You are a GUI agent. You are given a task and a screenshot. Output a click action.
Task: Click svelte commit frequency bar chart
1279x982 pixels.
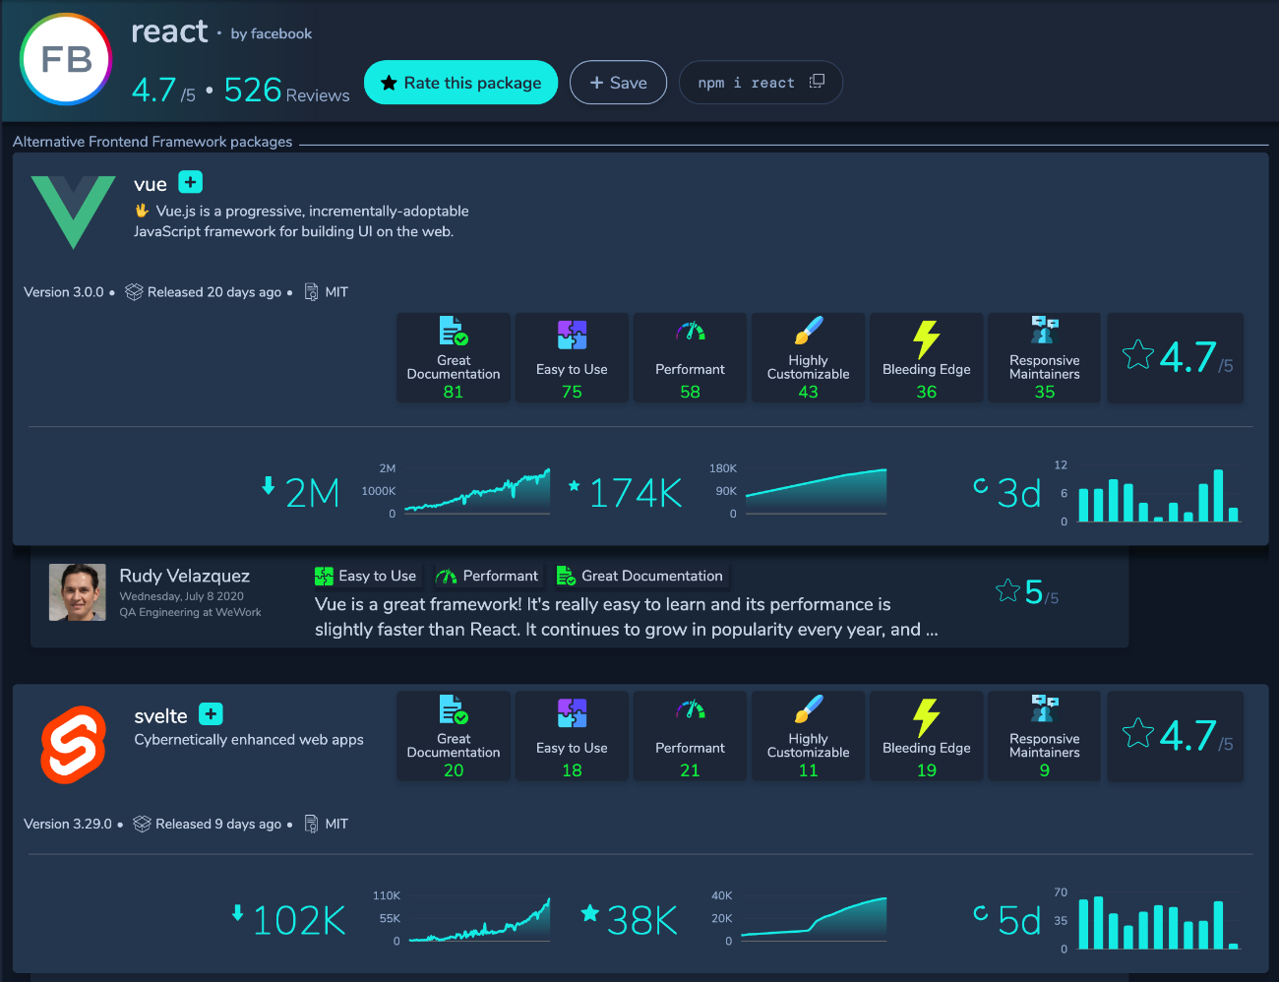1159,922
